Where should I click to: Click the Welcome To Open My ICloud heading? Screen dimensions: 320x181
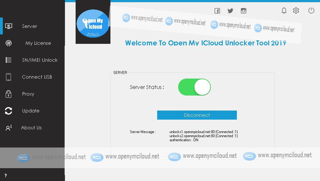coord(205,43)
